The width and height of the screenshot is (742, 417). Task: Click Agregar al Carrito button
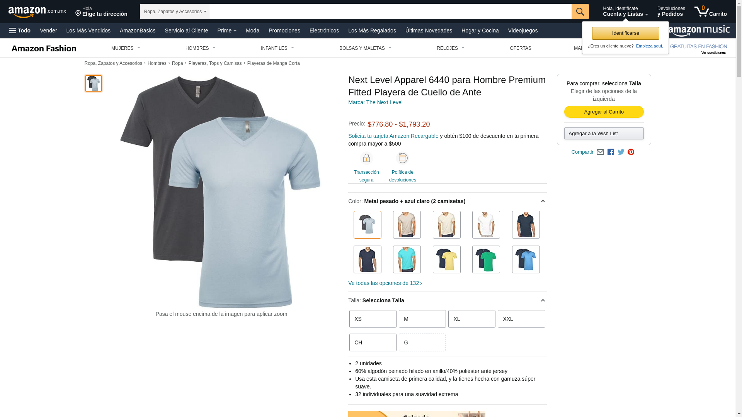pos(604,112)
